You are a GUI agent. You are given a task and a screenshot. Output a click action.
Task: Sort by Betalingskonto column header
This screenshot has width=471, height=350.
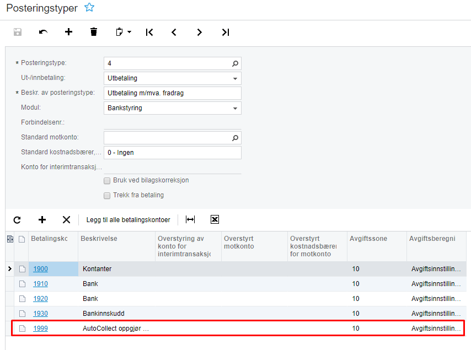53,246
